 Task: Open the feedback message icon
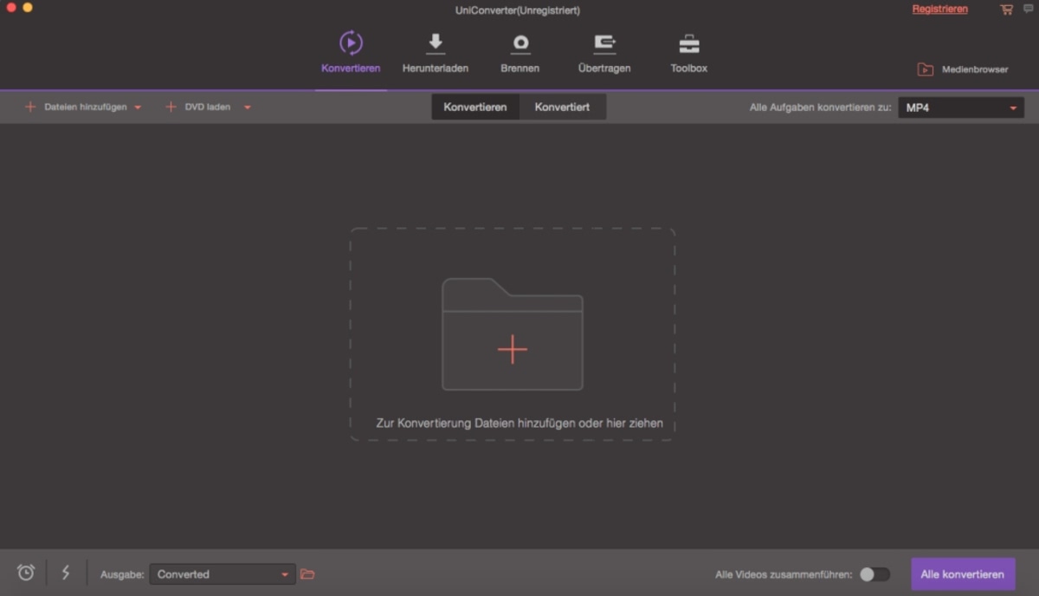(1027, 9)
